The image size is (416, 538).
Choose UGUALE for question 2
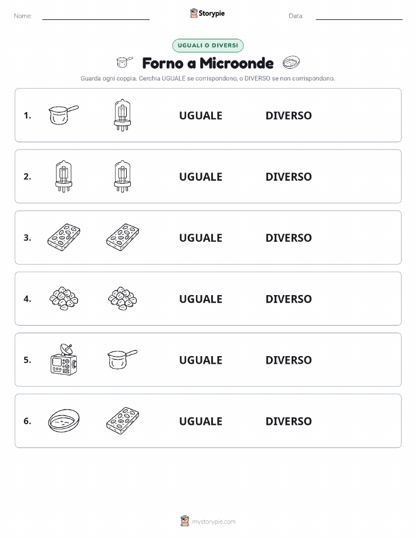(x=201, y=177)
